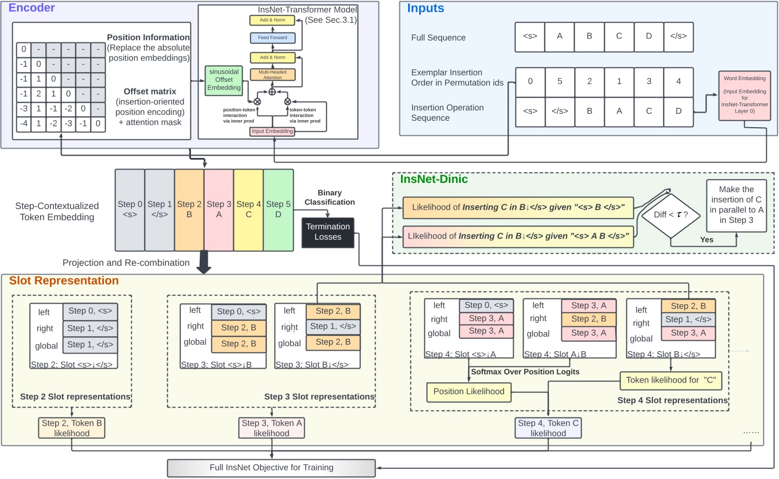
Task: Click the black Termination Losses box
Action: coord(328,232)
